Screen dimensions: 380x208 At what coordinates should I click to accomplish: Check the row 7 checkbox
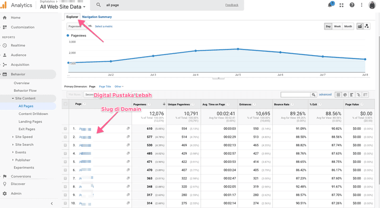click(66, 178)
